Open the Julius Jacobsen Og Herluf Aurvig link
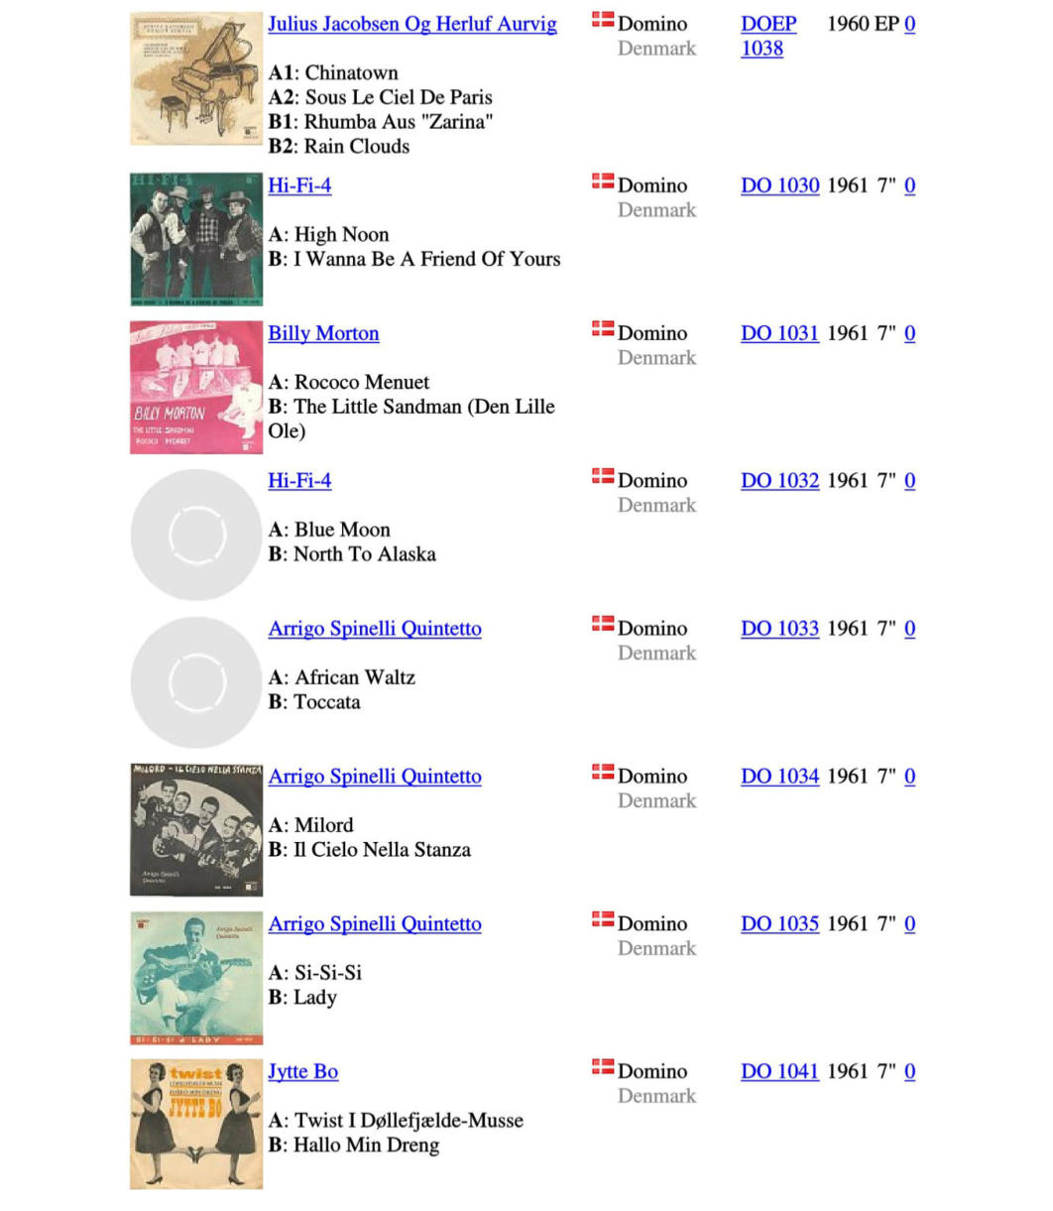Screen dimensions: 1053x1211 pyautogui.click(x=412, y=24)
